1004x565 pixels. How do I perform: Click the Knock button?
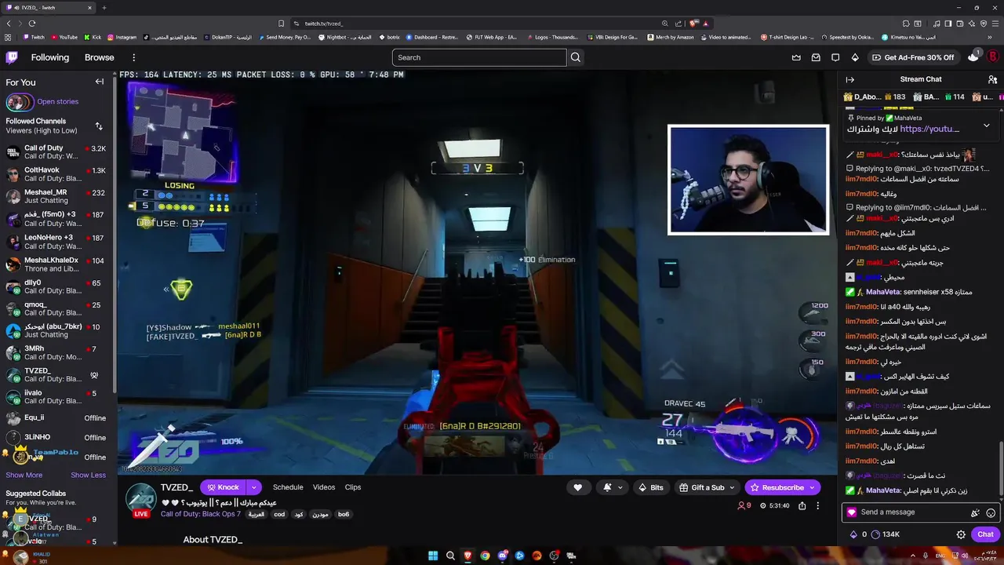[223, 487]
